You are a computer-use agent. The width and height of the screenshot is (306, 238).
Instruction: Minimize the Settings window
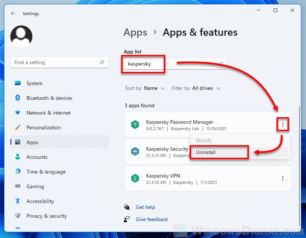click(x=259, y=10)
